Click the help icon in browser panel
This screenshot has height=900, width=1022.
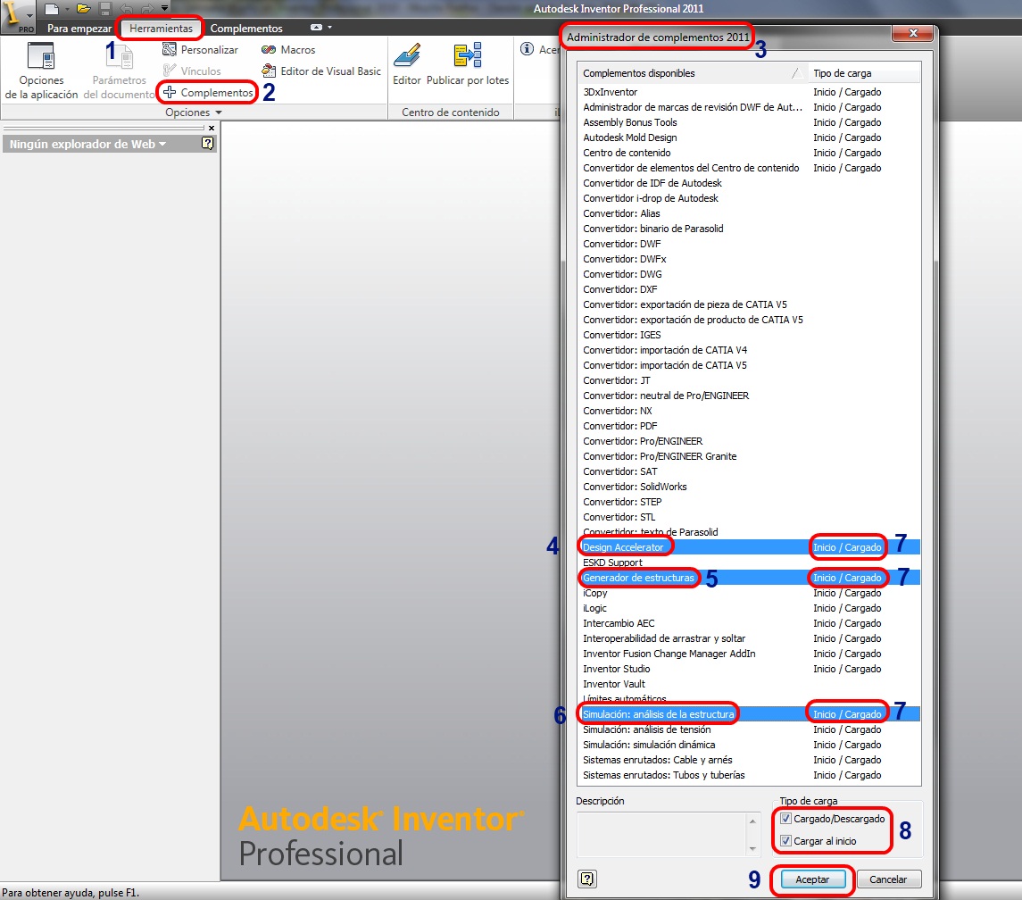pos(207,143)
